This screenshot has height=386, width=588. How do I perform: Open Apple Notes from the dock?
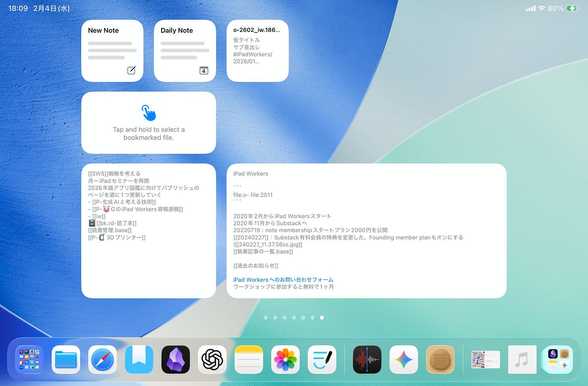point(249,359)
